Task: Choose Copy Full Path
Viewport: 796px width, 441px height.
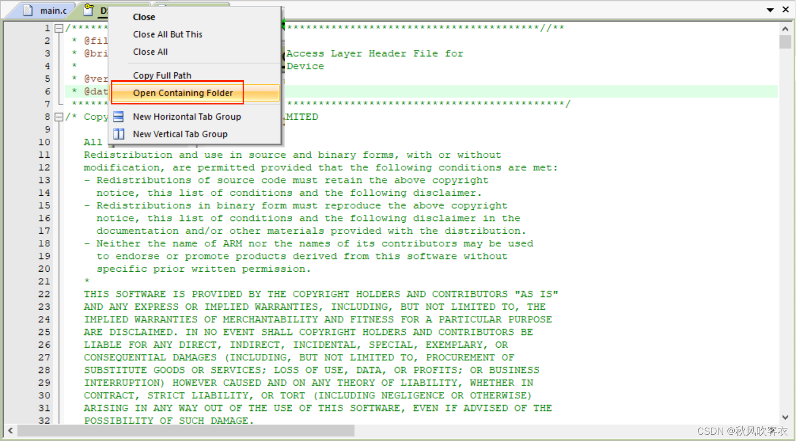Action: point(162,75)
